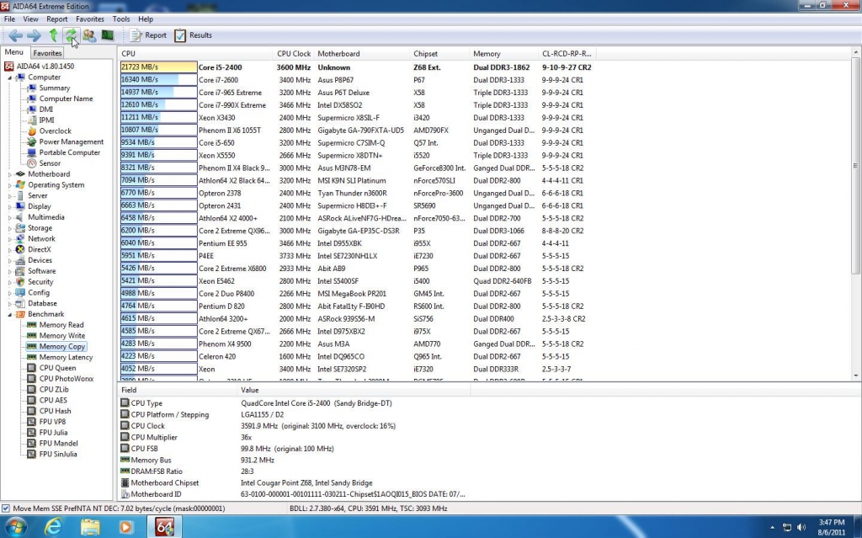Collapse the Benchmark tree node
This screenshot has height=538, width=862.
coord(11,314)
